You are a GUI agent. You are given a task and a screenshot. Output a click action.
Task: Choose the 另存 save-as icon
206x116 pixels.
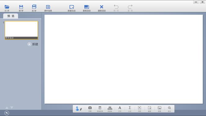pos(34,8)
